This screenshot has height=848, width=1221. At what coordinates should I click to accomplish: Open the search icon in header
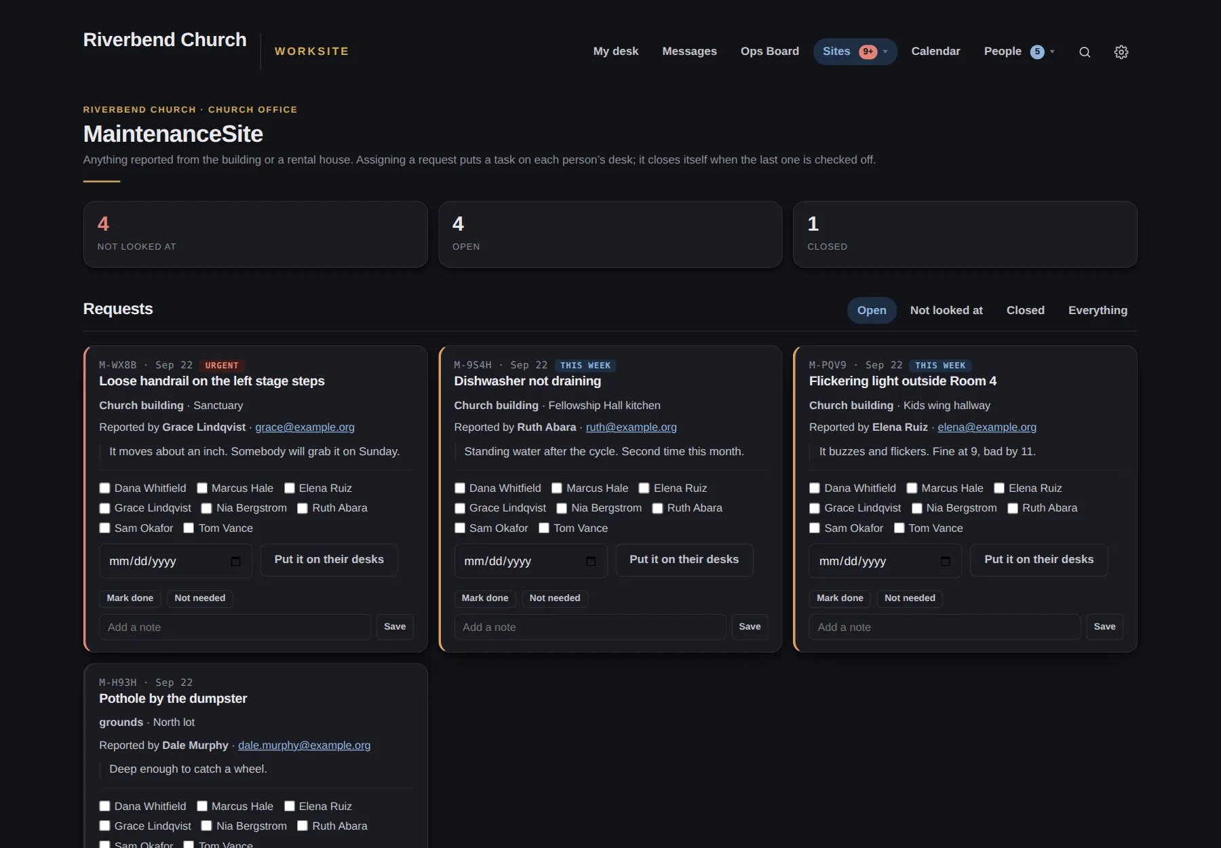(1085, 52)
